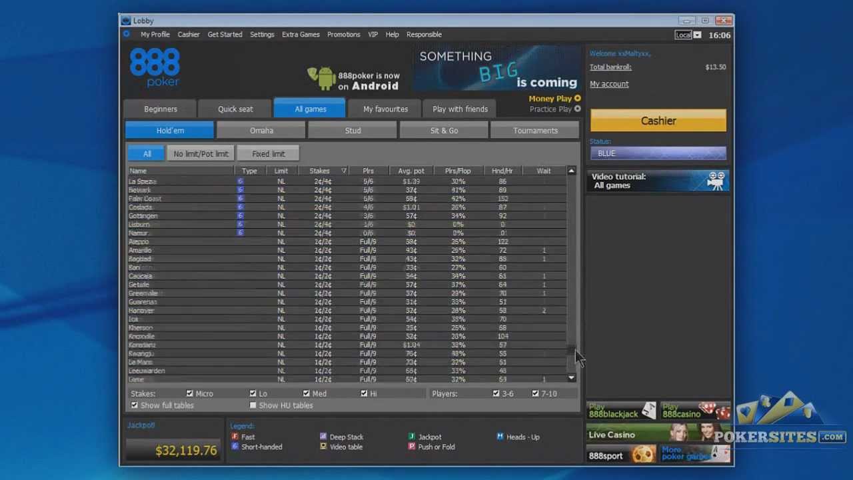Sort tables by Type column
This screenshot has width=853, height=480.
point(249,171)
